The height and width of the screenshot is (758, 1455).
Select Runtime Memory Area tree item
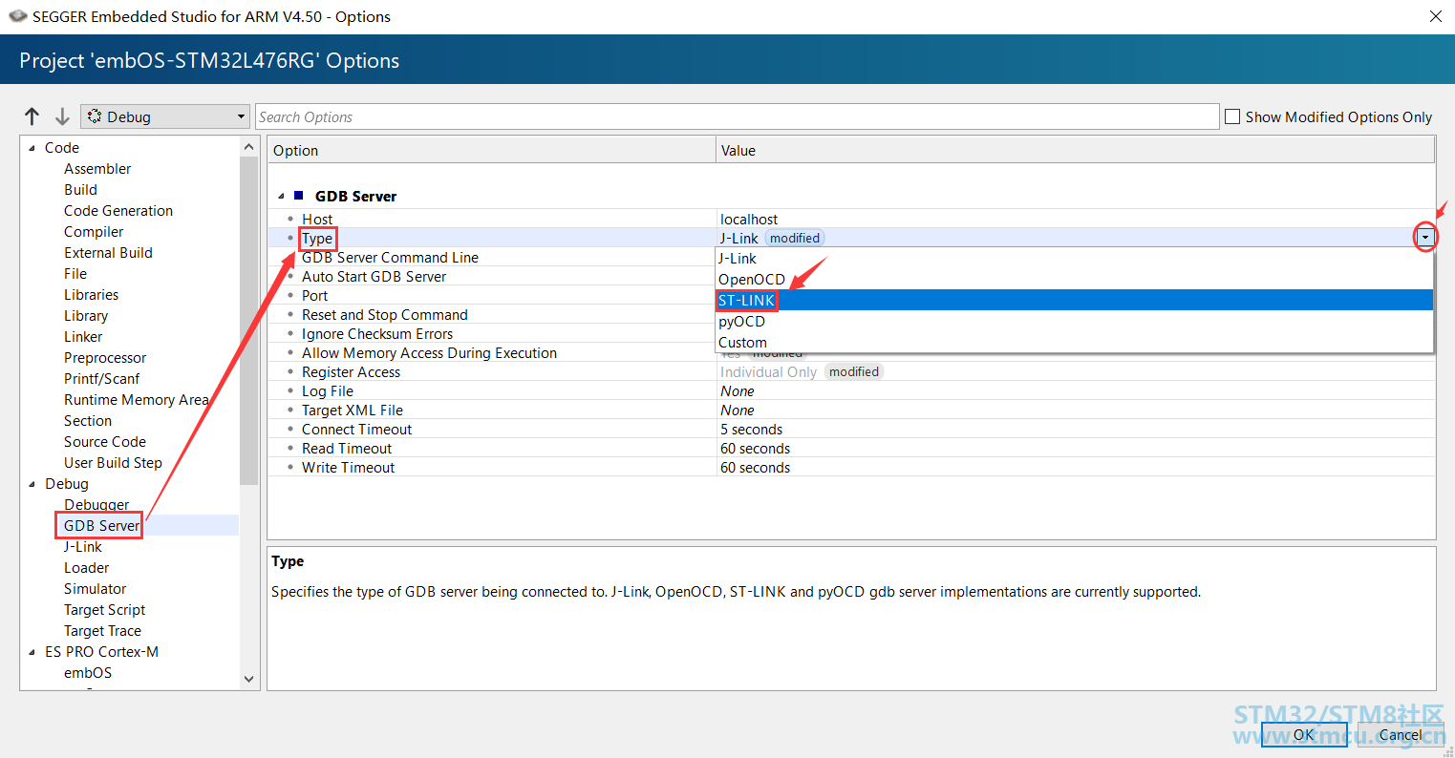[136, 400]
